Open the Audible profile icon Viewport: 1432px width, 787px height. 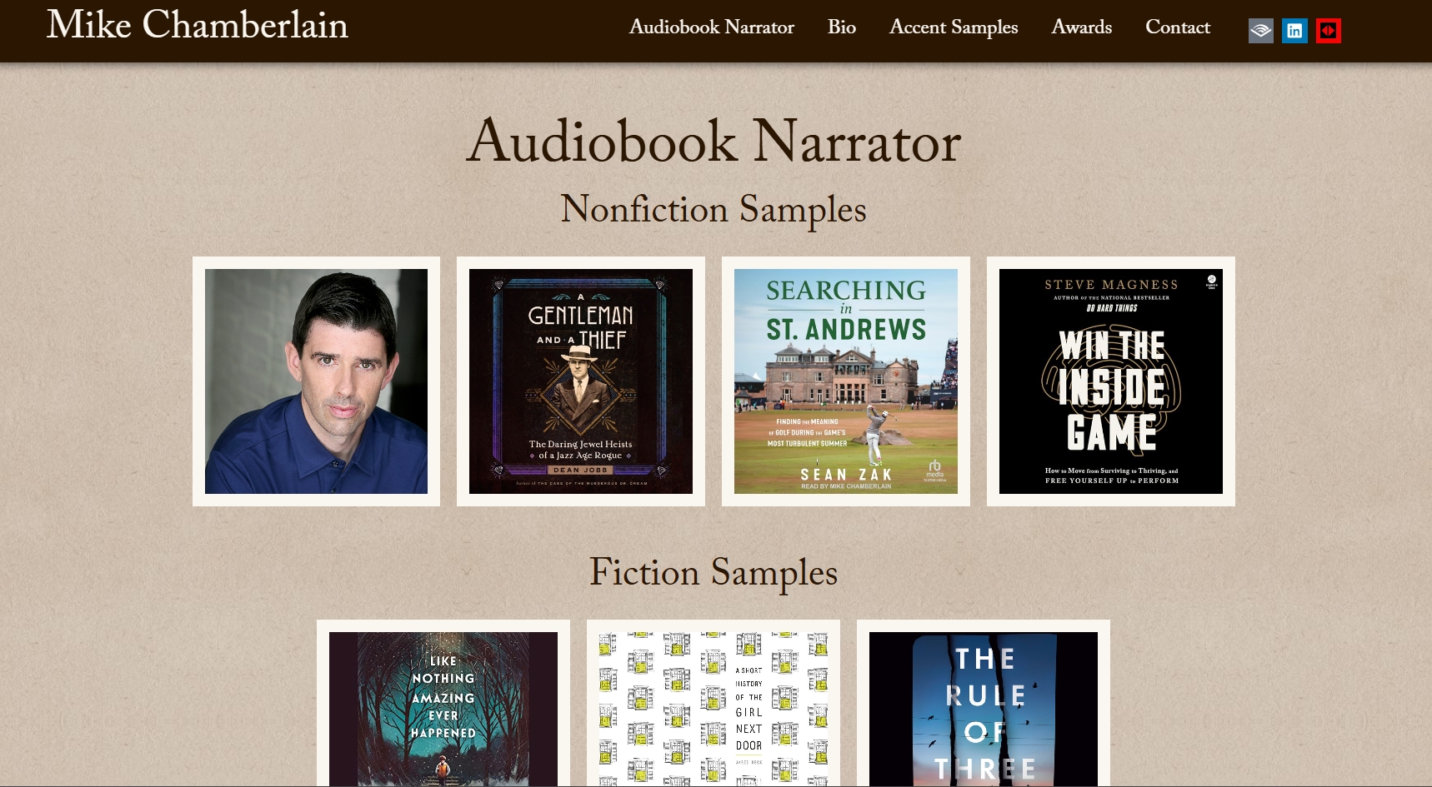(1260, 31)
